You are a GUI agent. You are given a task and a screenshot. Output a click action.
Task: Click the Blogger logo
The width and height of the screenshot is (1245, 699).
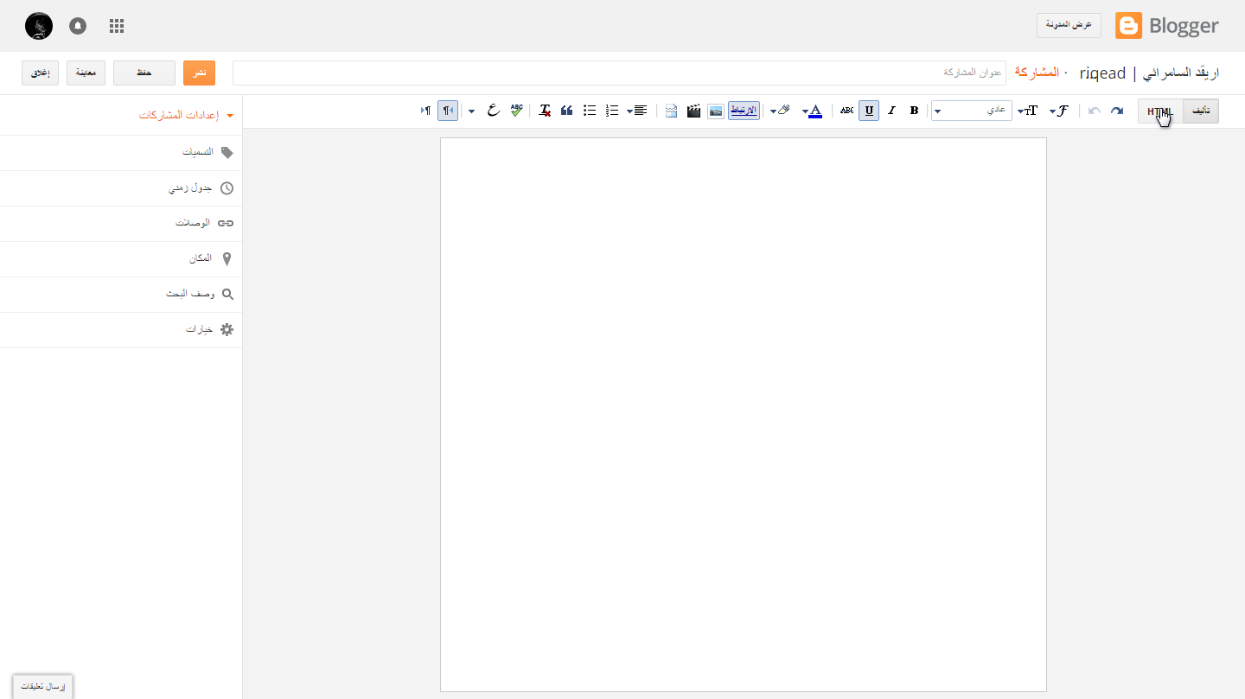tap(1167, 26)
